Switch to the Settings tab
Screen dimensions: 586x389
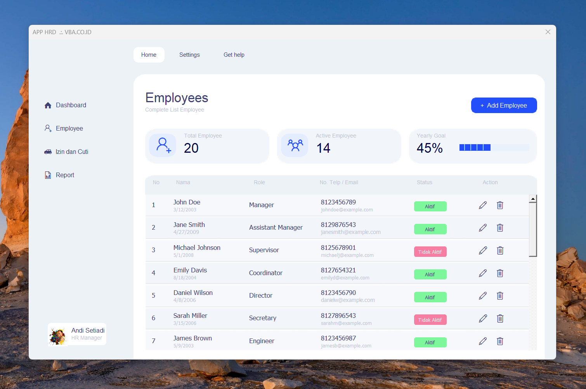coord(189,55)
